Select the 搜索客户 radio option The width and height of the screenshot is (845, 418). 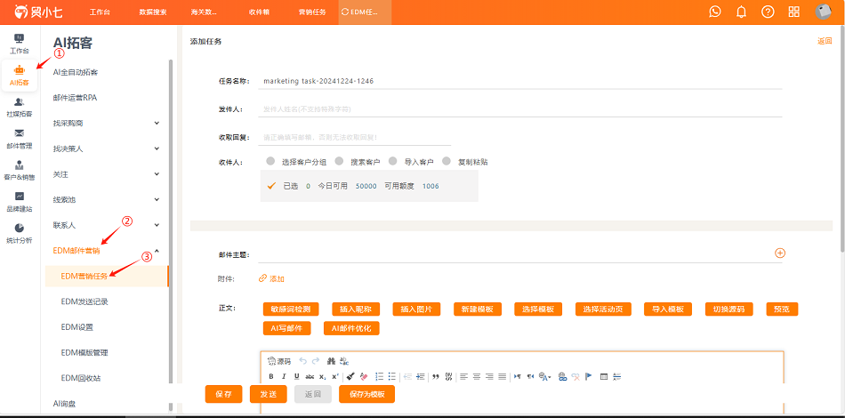(x=339, y=161)
